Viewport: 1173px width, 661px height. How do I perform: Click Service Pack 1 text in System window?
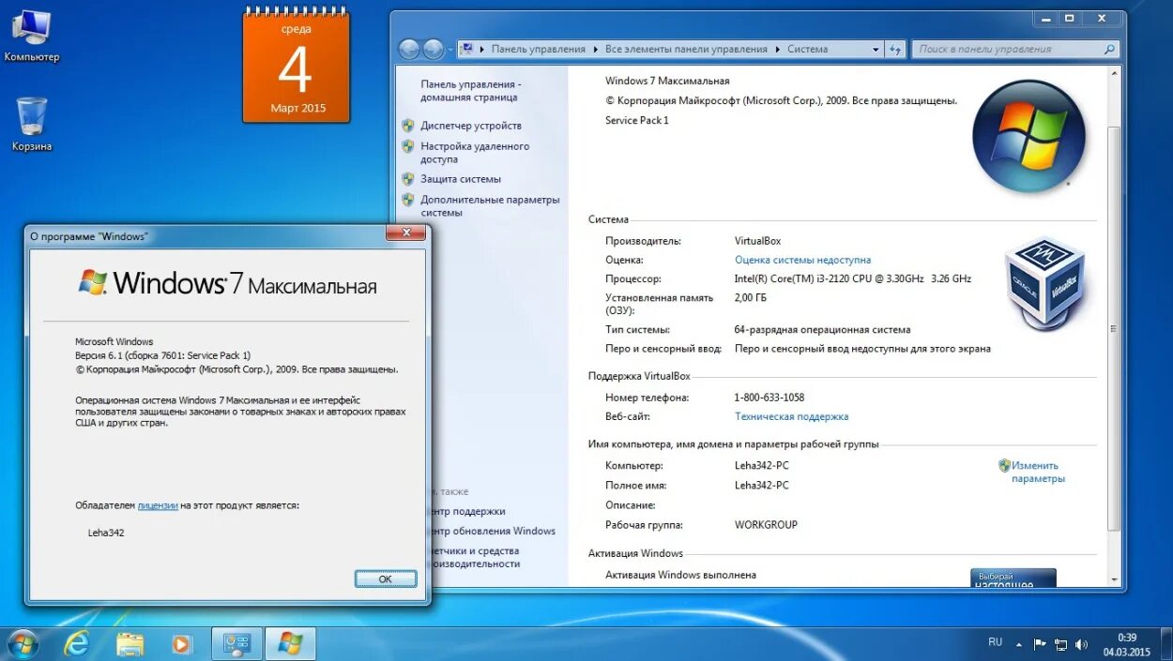point(637,120)
